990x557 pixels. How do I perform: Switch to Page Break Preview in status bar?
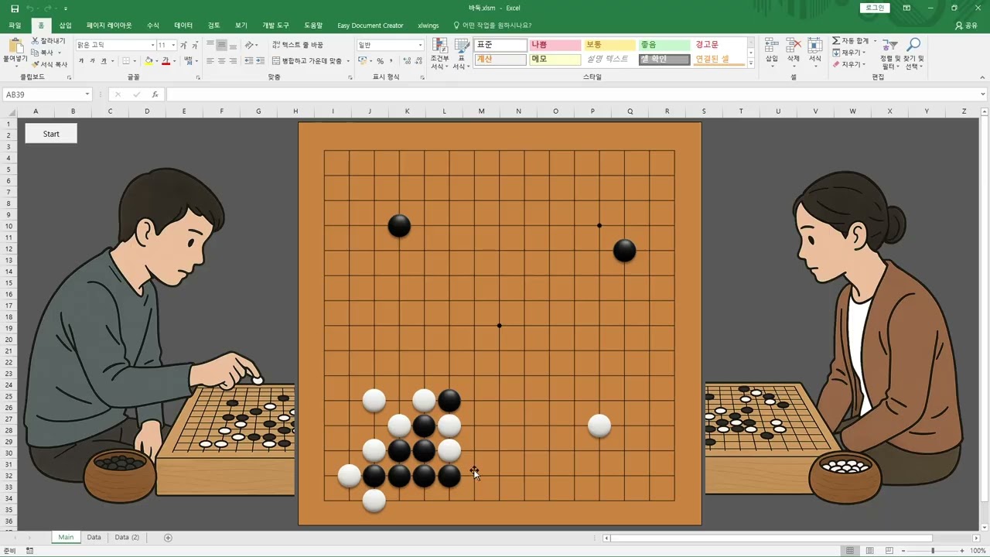pyautogui.click(x=889, y=551)
